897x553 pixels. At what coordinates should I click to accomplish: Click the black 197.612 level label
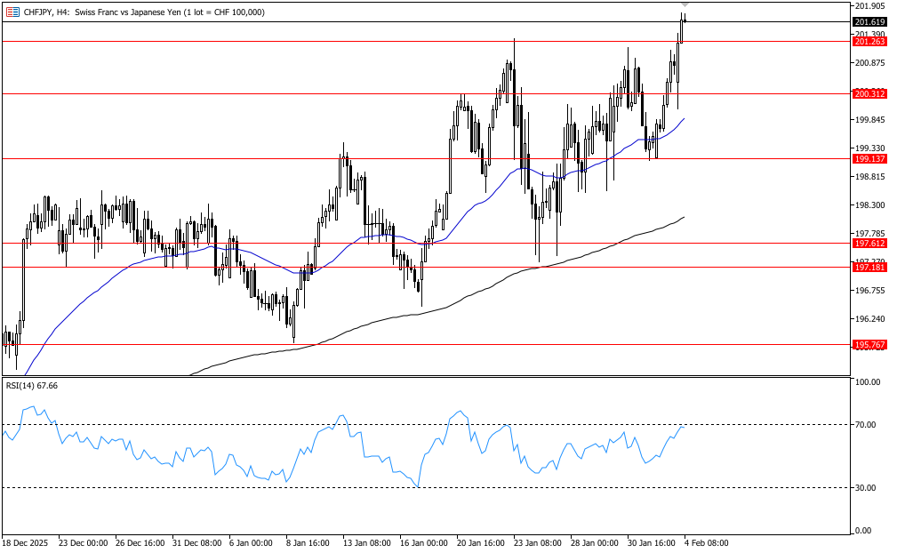(x=869, y=243)
